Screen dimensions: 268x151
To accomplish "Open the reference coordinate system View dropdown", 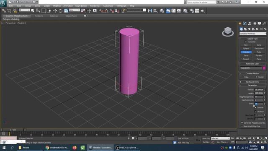I will pos(75,10).
